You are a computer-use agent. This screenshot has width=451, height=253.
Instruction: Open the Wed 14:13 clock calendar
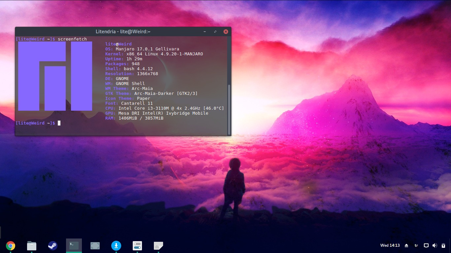(390, 245)
